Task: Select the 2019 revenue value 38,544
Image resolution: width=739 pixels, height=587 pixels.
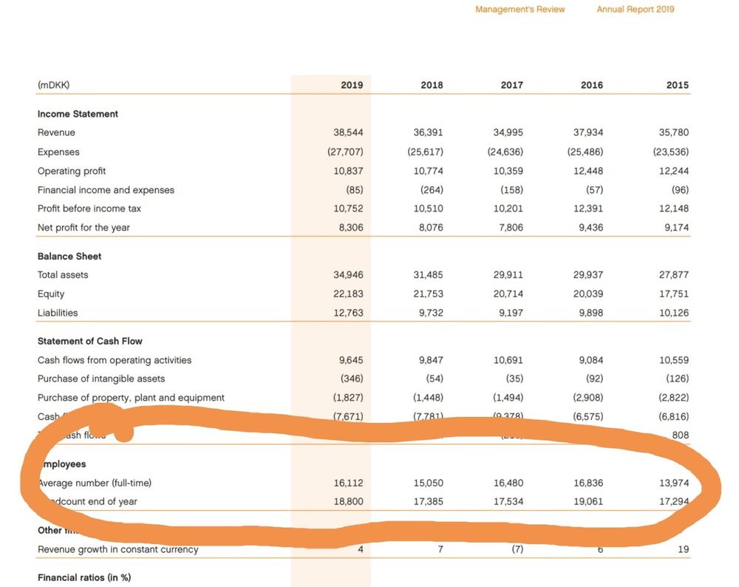Action: (x=348, y=132)
